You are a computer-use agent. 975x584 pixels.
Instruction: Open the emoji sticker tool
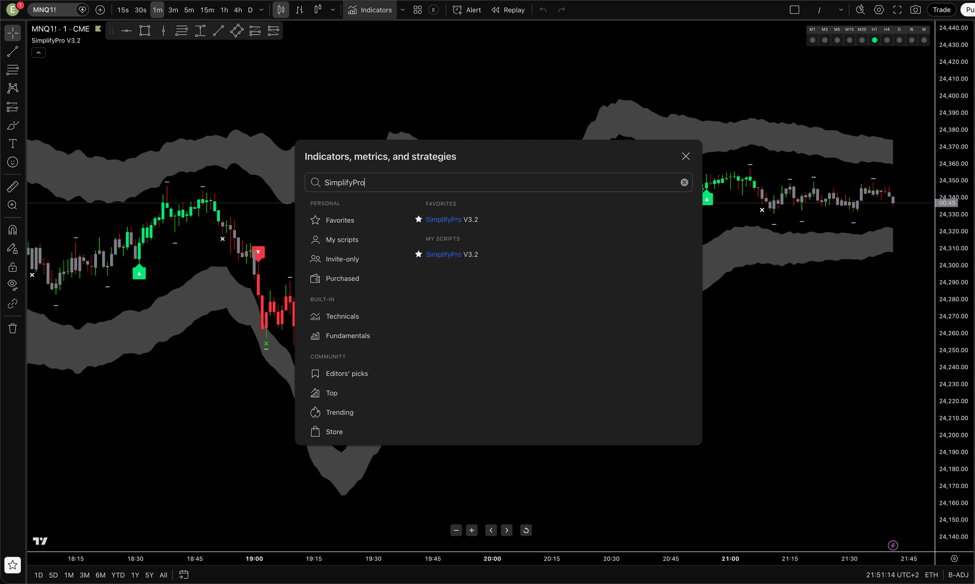12,162
